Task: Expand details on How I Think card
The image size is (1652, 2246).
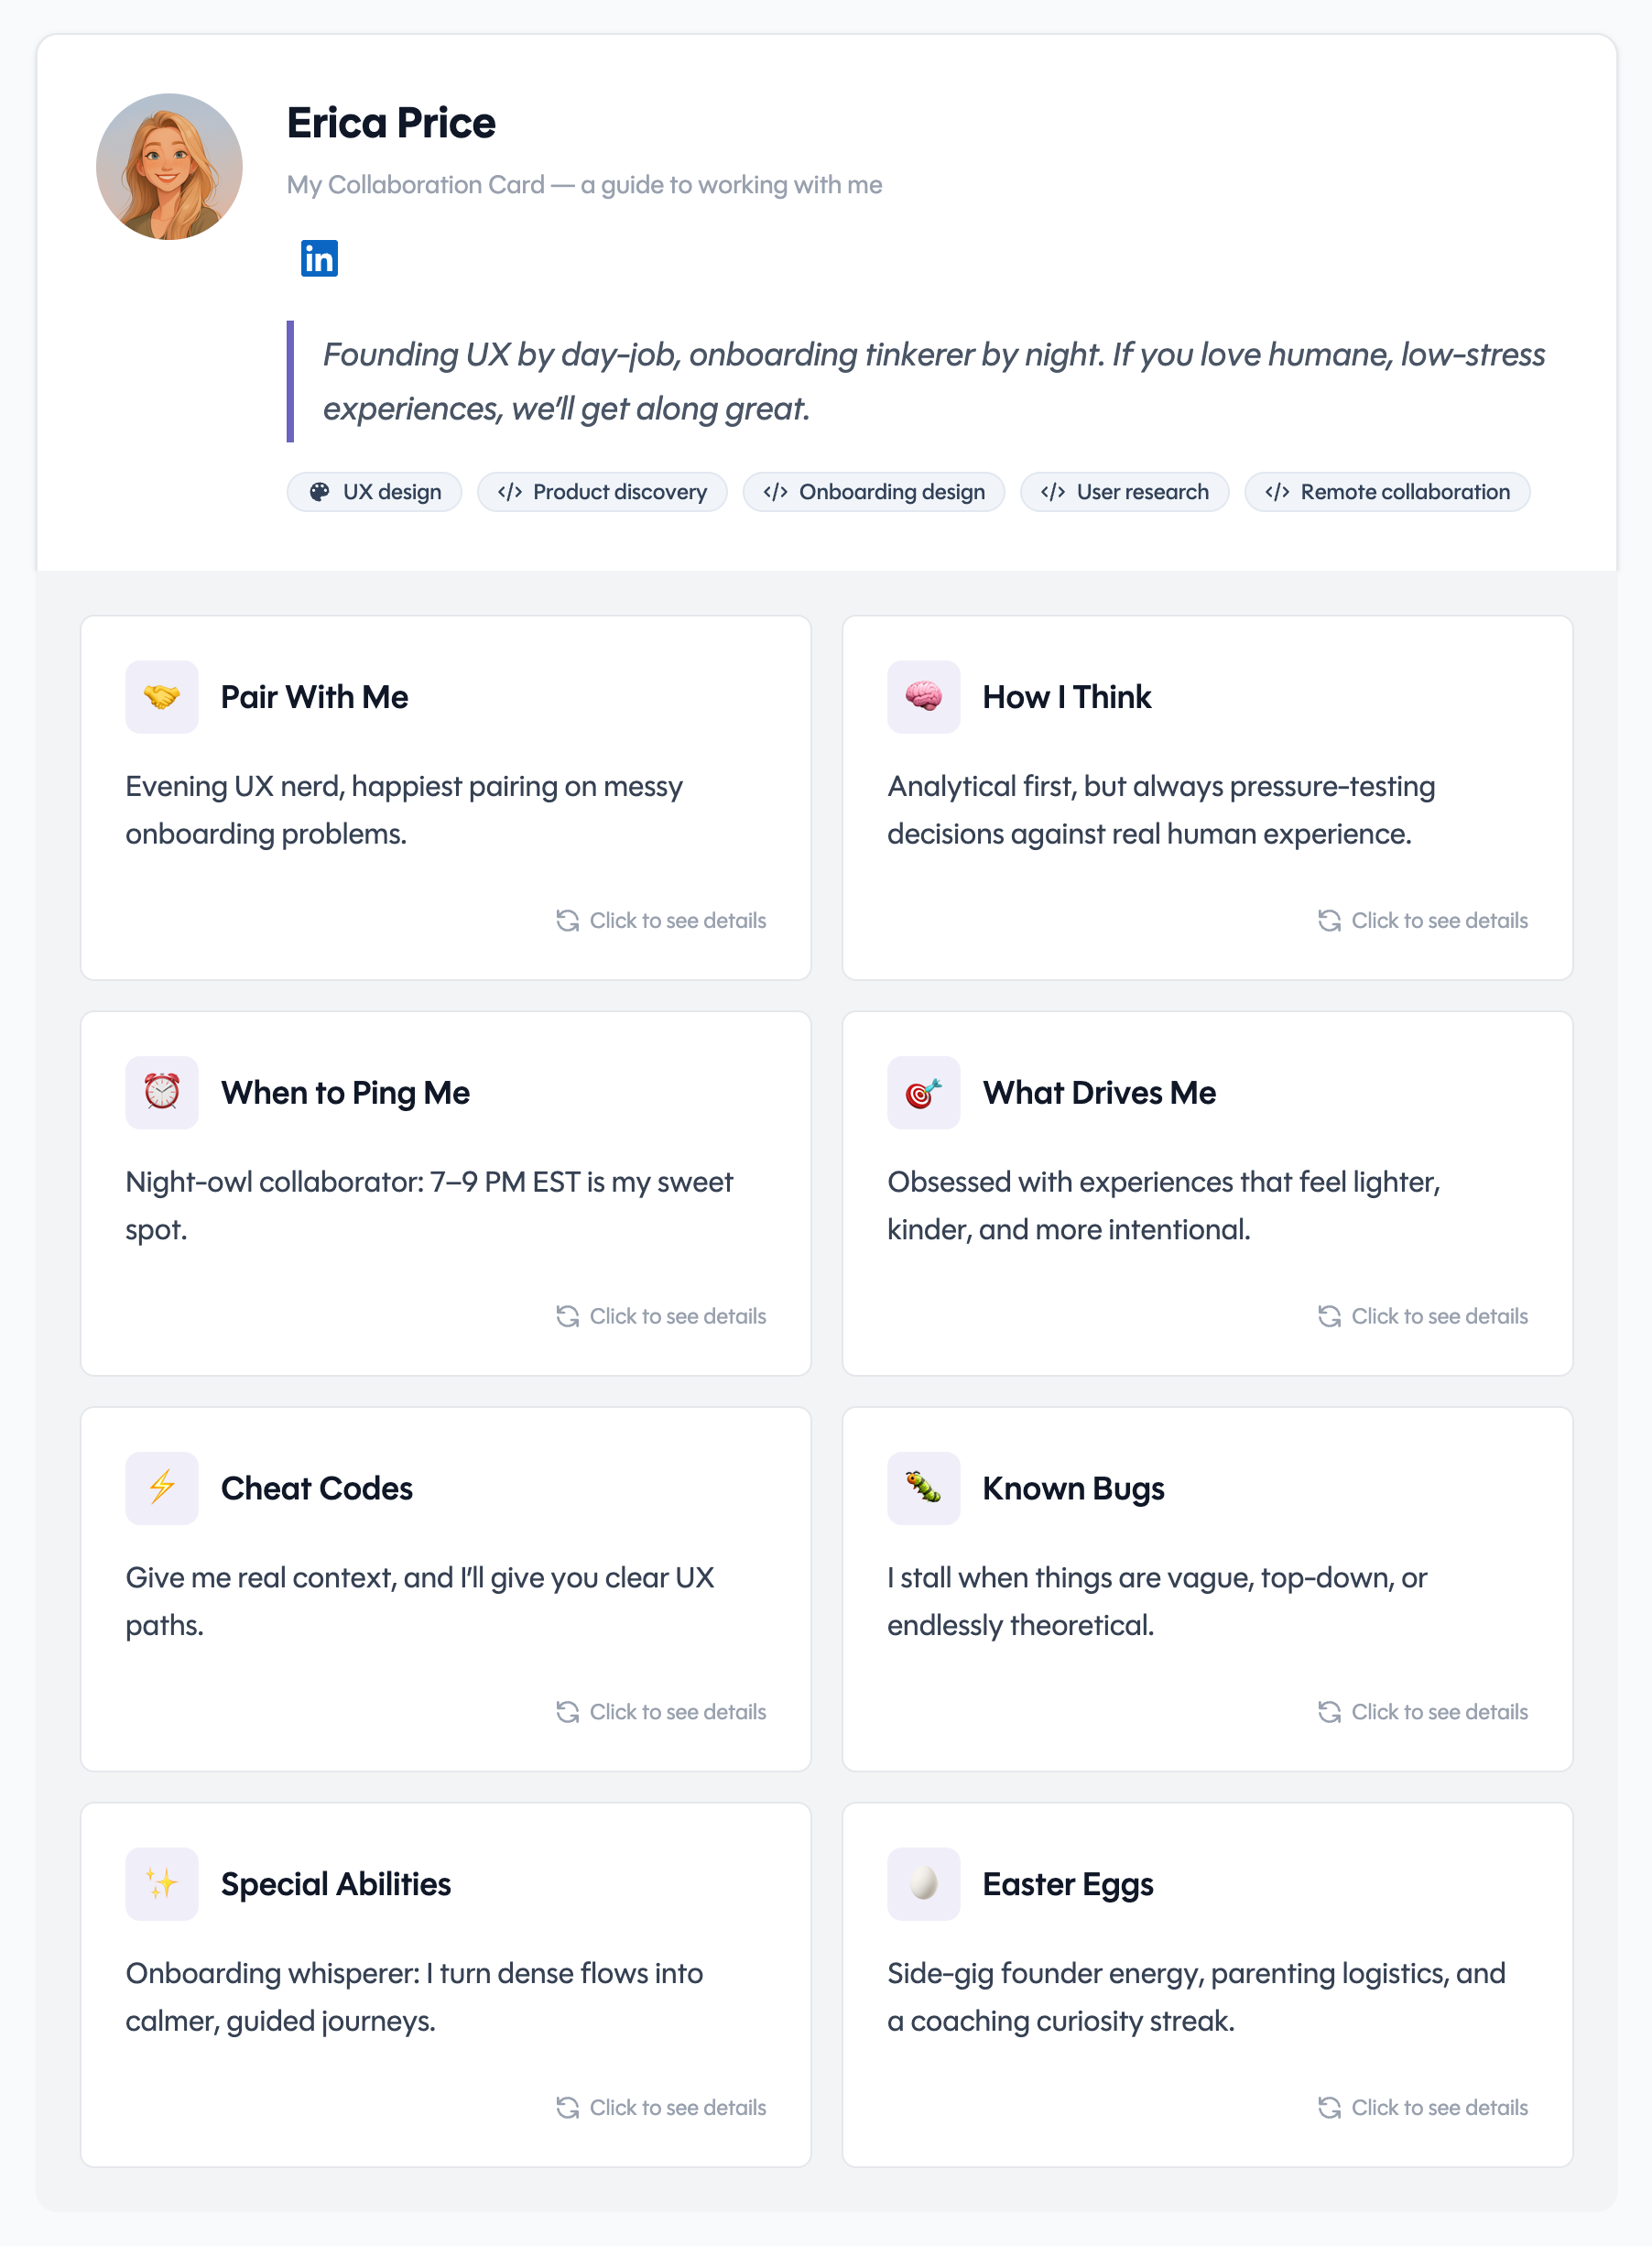Action: click(x=1422, y=920)
